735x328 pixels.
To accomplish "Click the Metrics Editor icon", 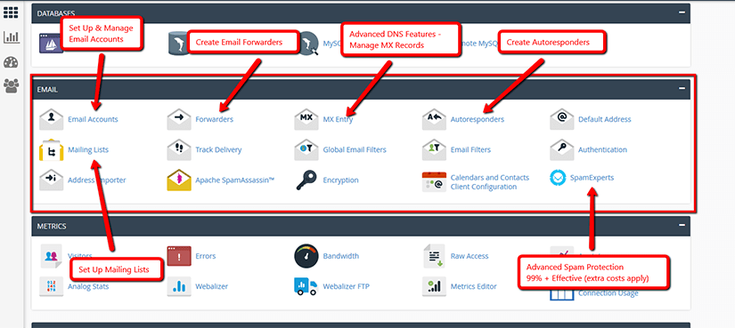I will tap(434, 286).
